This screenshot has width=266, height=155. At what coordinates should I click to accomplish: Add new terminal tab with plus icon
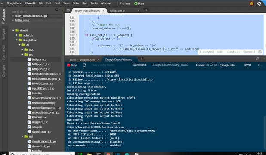pos(141,59)
